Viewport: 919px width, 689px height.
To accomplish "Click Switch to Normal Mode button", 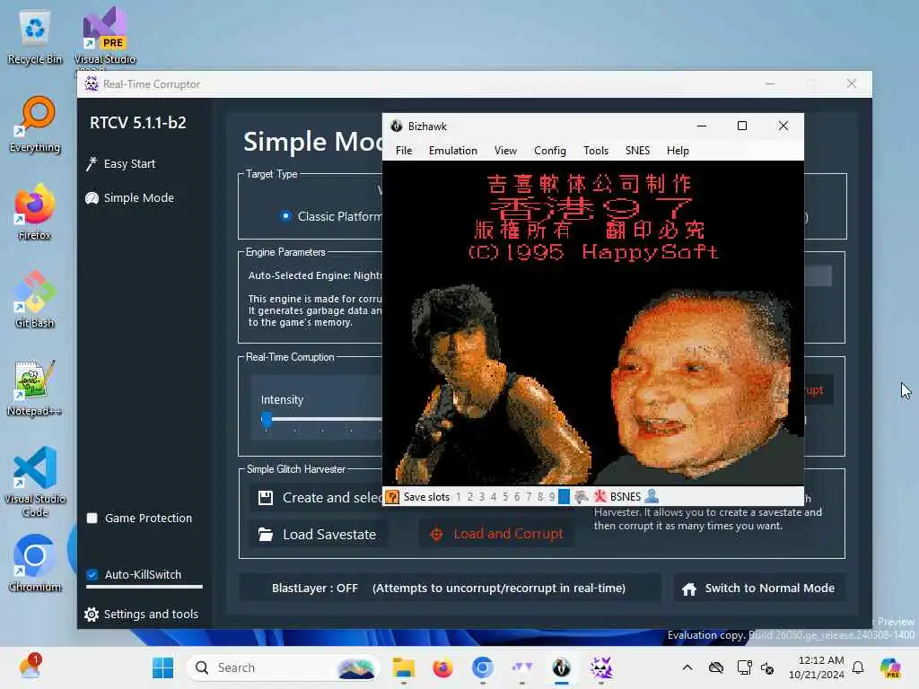I will click(759, 589).
